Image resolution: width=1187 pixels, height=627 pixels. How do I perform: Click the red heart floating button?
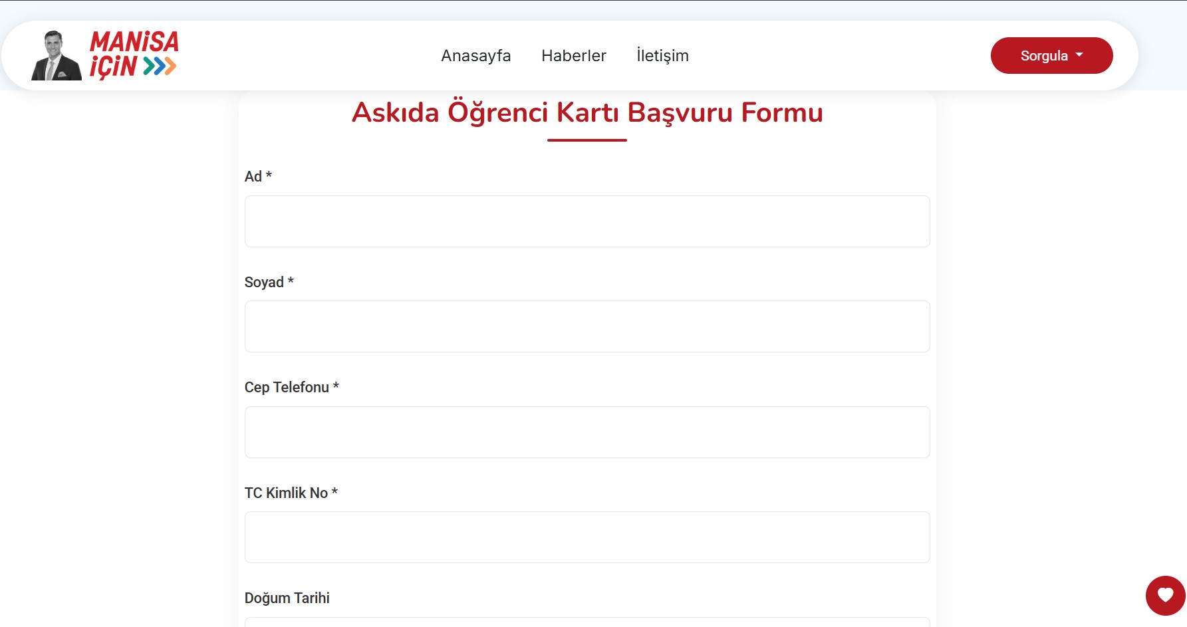pos(1165,595)
